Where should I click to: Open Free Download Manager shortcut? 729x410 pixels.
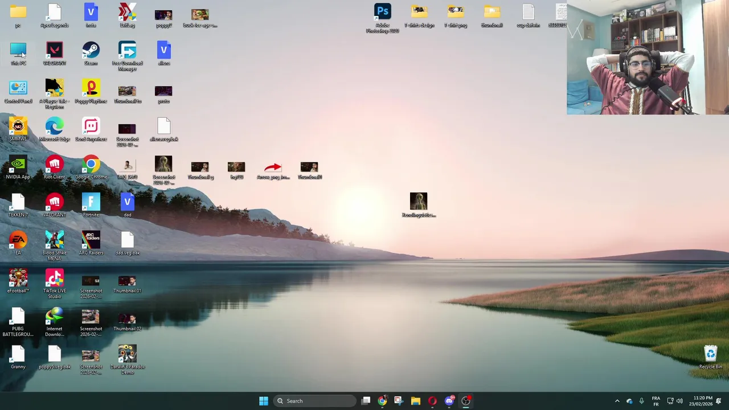127,56
